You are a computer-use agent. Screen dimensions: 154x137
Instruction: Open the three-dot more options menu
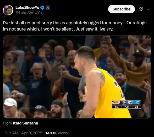pos(148,9)
